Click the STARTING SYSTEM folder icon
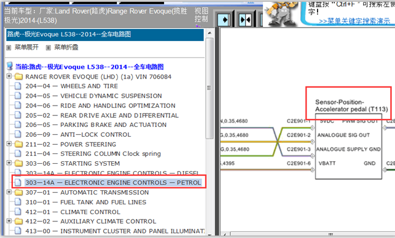 coord(18,164)
